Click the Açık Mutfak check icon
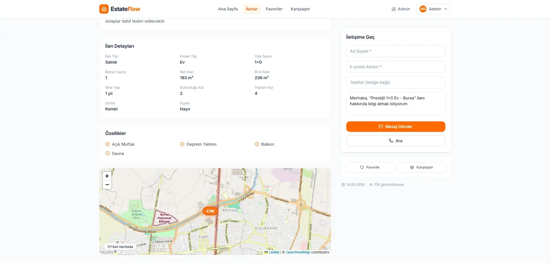The image size is (551, 263). (x=107, y=144)
